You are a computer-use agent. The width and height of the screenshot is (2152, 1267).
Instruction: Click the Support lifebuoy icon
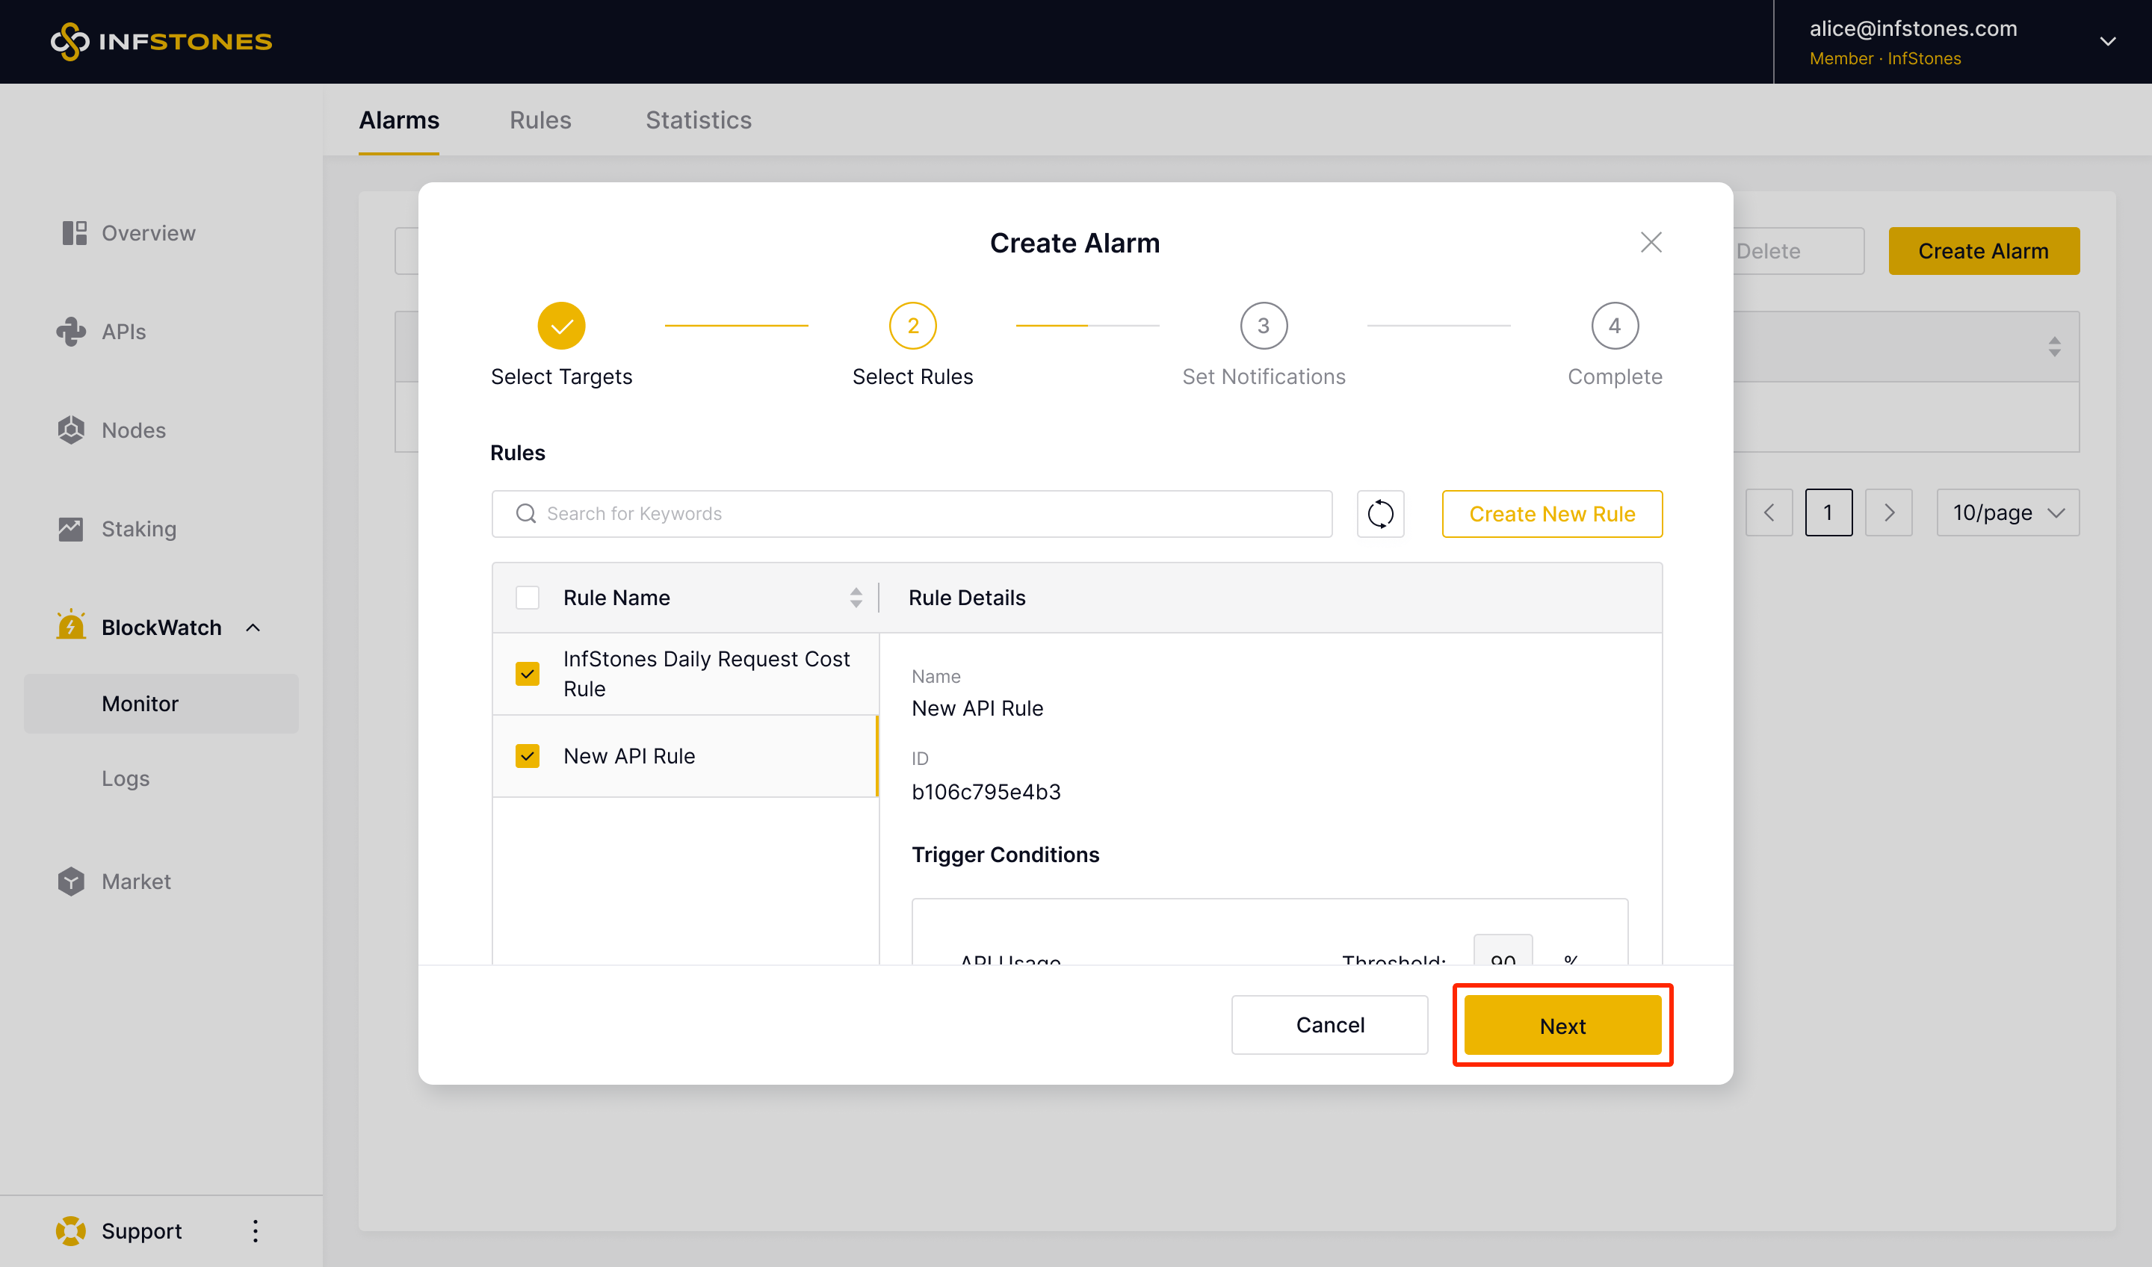pyautogui.click(x=71, y=1230)
